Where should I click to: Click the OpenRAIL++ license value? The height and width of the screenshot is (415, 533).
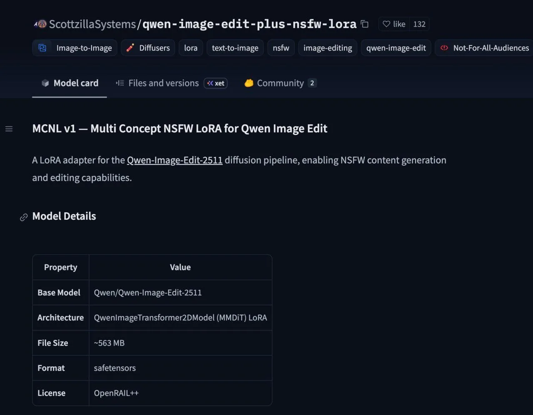point(116,393)
